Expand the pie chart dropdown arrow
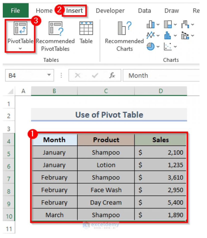Viewport: 207px width, 238px height. [158, 47]
